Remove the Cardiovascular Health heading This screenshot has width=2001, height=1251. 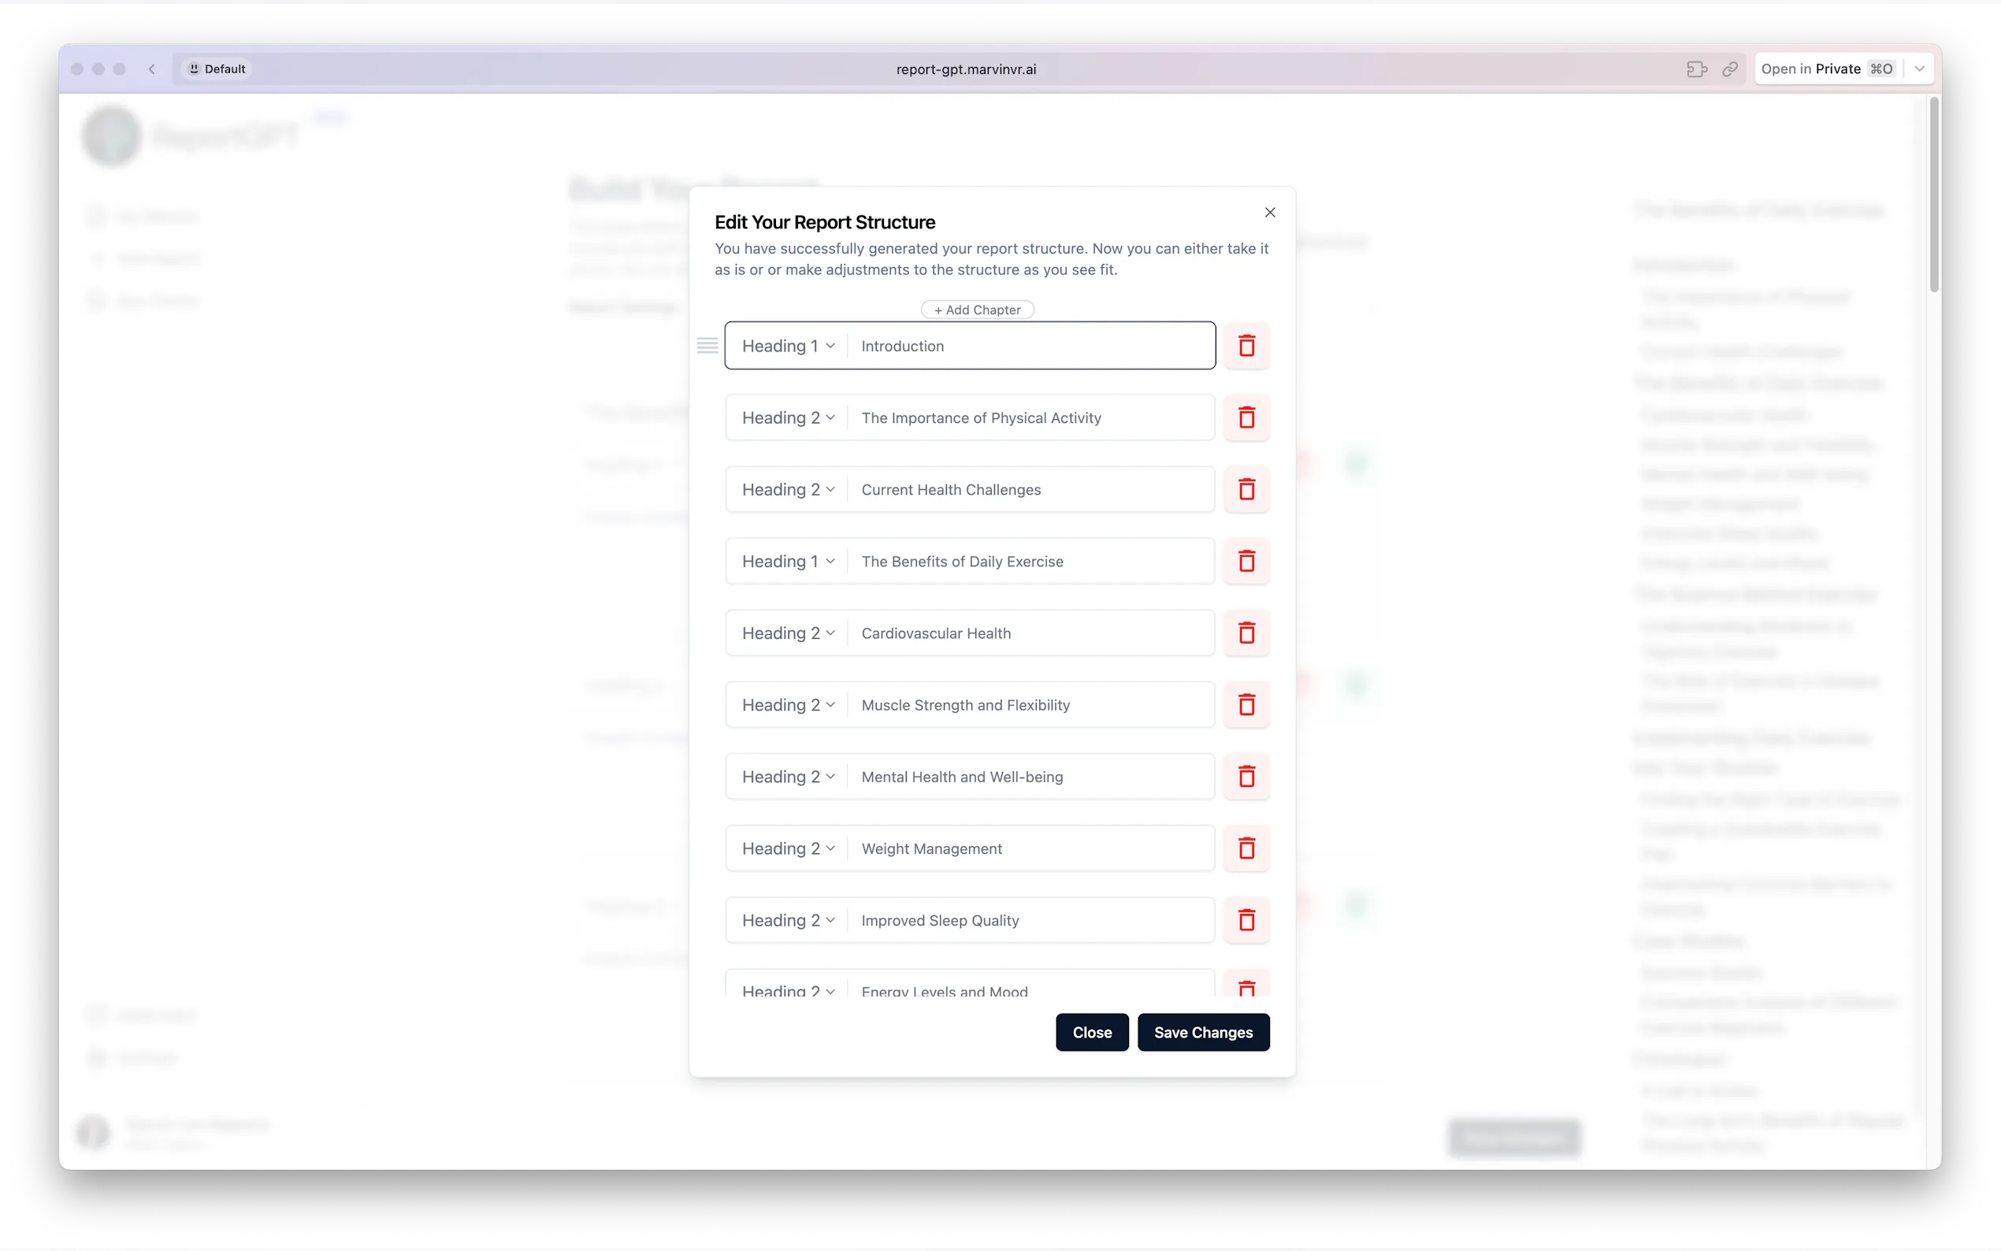1246,633
